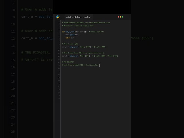Screen dimensions: 184x138
Task: Click the 'cart=[] is created ONCE' comment line
Action: click(80, 65)
